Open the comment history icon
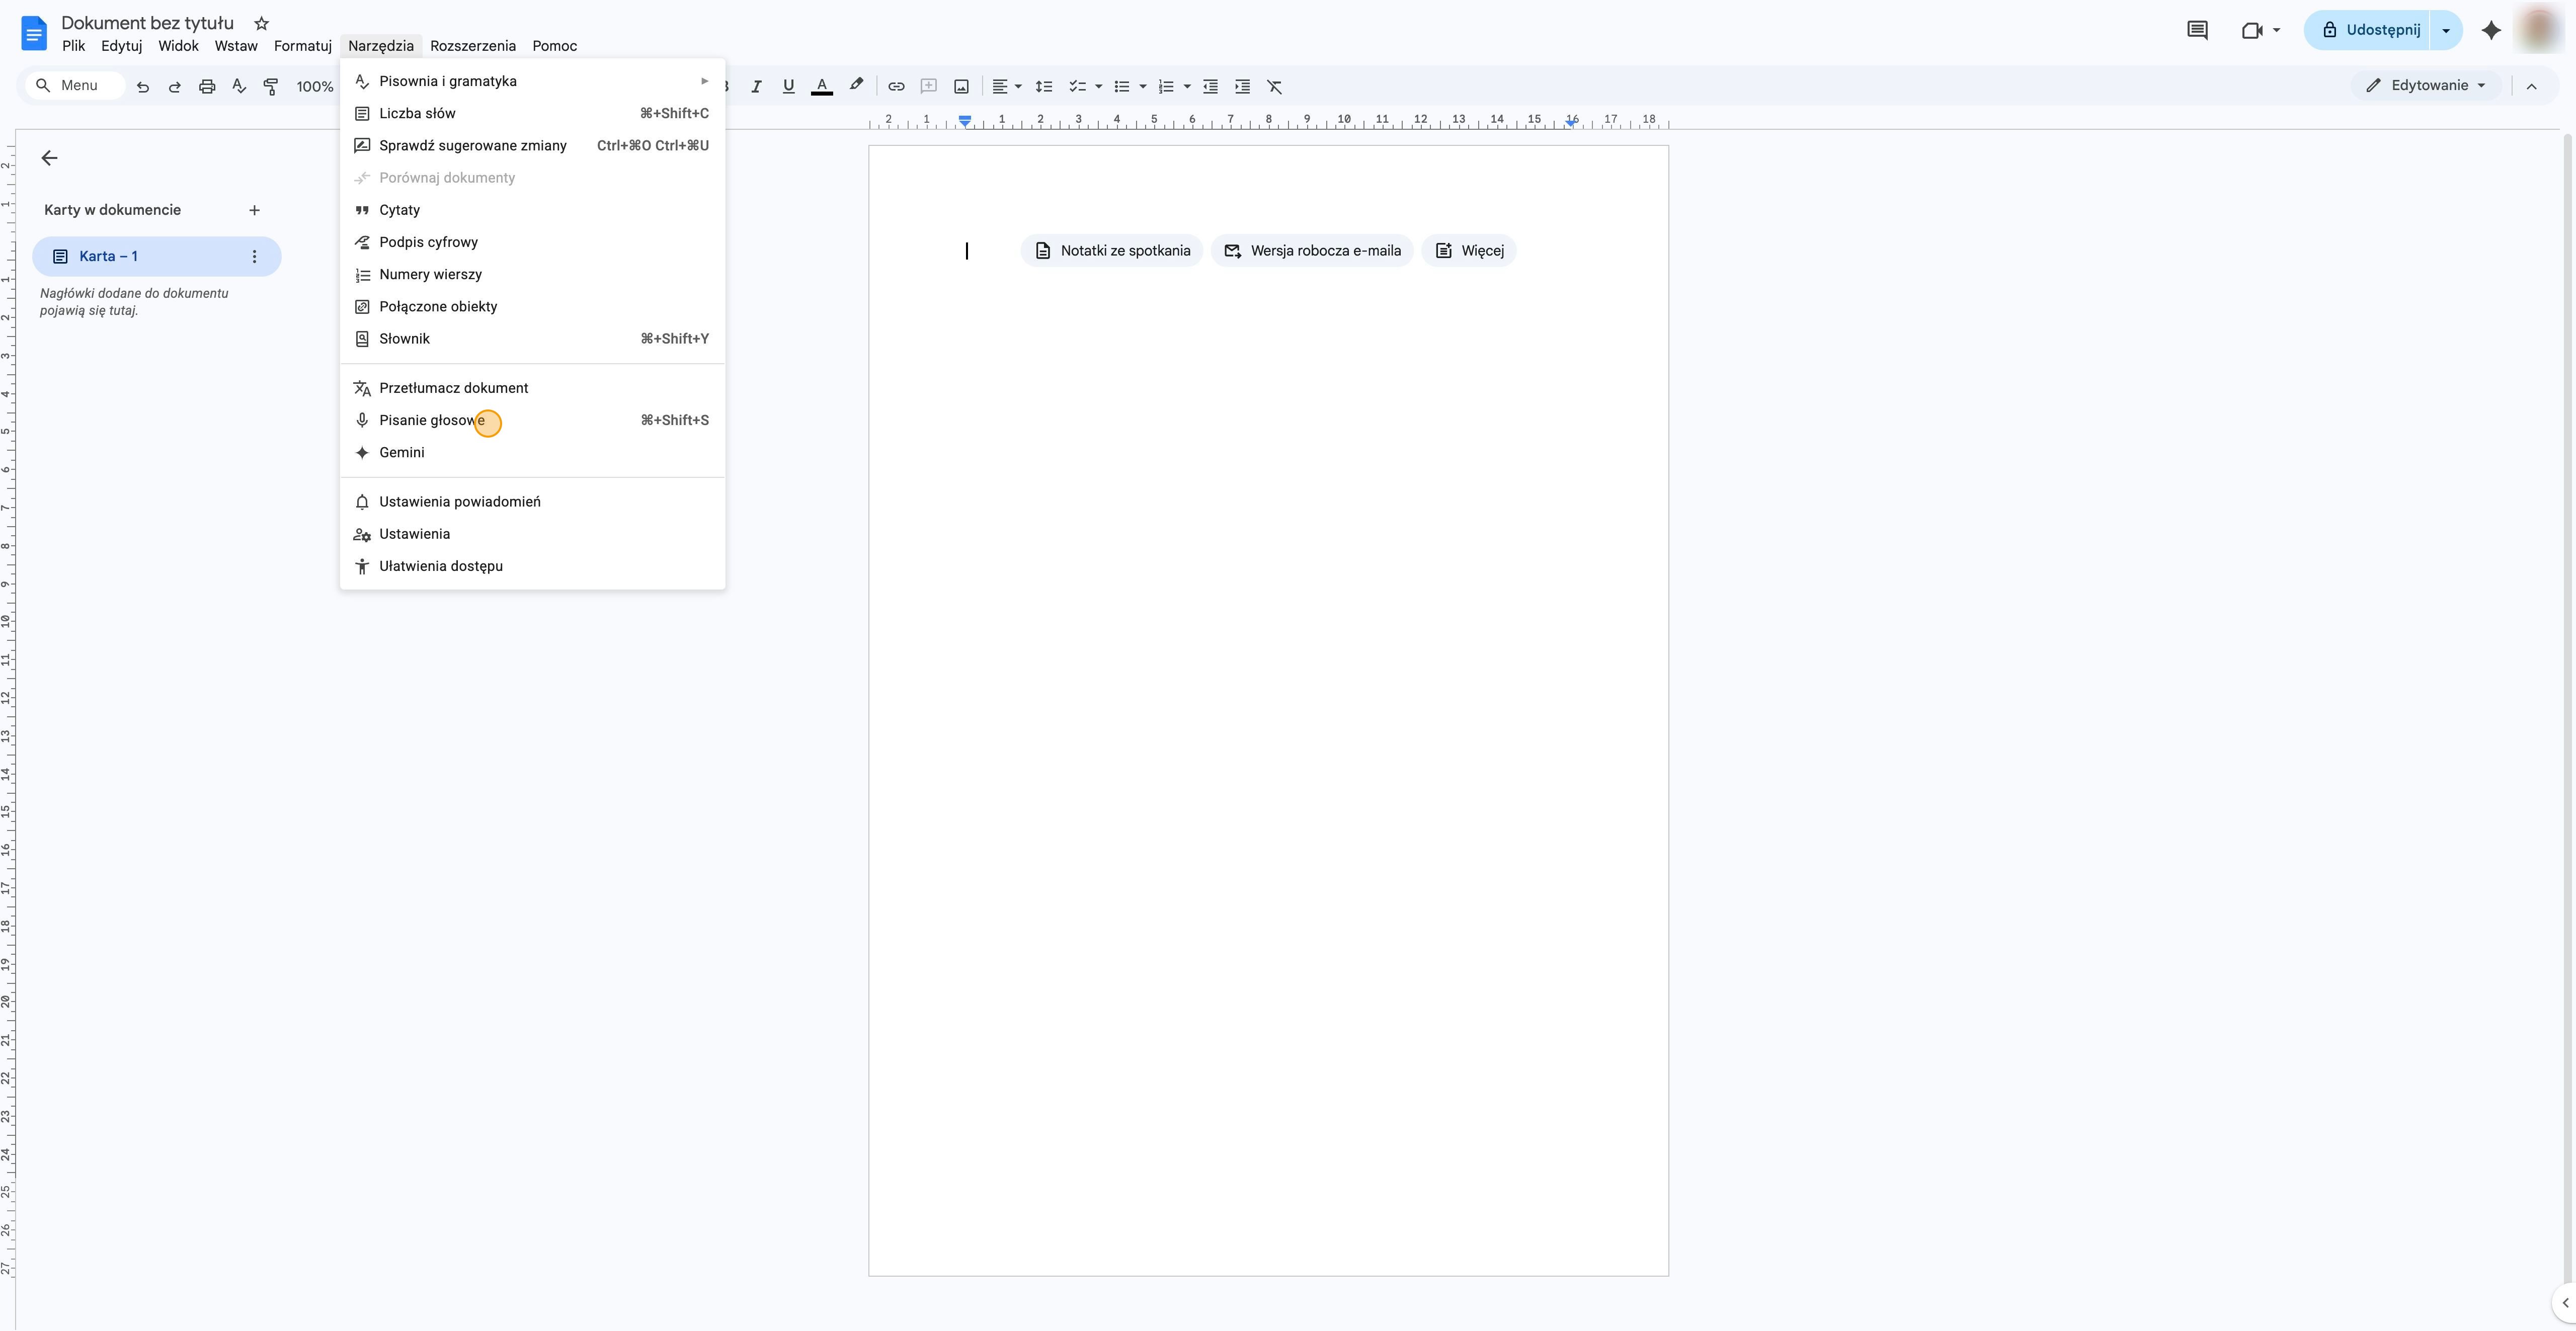 point(2197,30)
